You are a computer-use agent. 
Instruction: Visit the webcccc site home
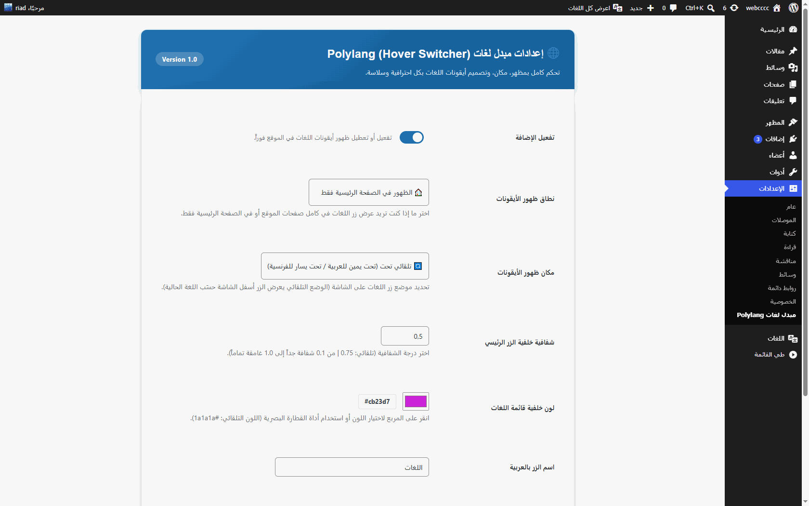pyautogui.click(x=763, y=8)
